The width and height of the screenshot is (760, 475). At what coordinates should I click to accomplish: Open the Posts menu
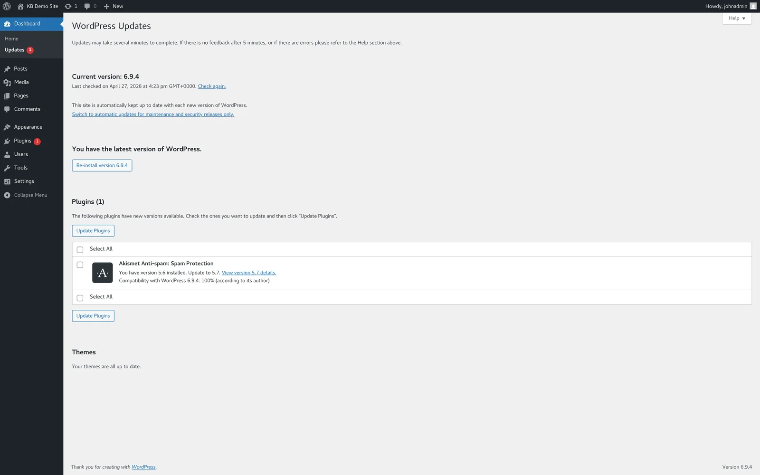coord(31,69)
